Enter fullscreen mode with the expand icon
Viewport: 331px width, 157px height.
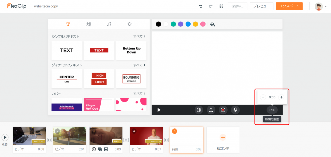click(x=221, y=6)
